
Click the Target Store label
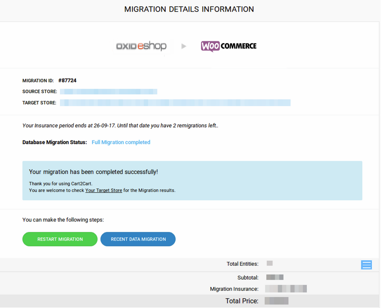click(x=39, y=103)
